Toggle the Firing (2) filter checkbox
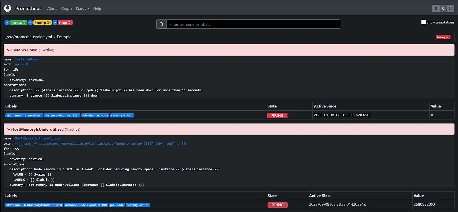The height and width of the screenshot is (212, 458). tap(55, 23)
